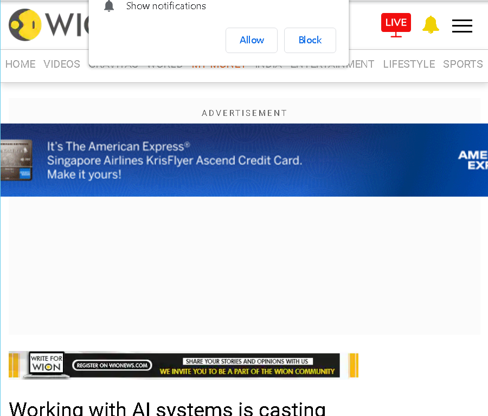Open the LIFESTYLE section
The height and width of the screenshot is (416, 488).
pyautogui.click(x=409, y=64)
